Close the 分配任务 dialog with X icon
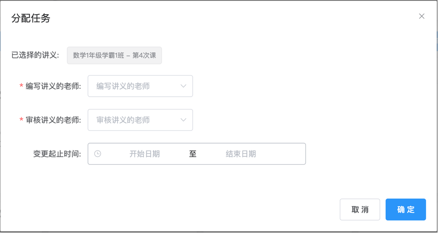This screenshot has width=438, height=233. [x=422, y=16]
